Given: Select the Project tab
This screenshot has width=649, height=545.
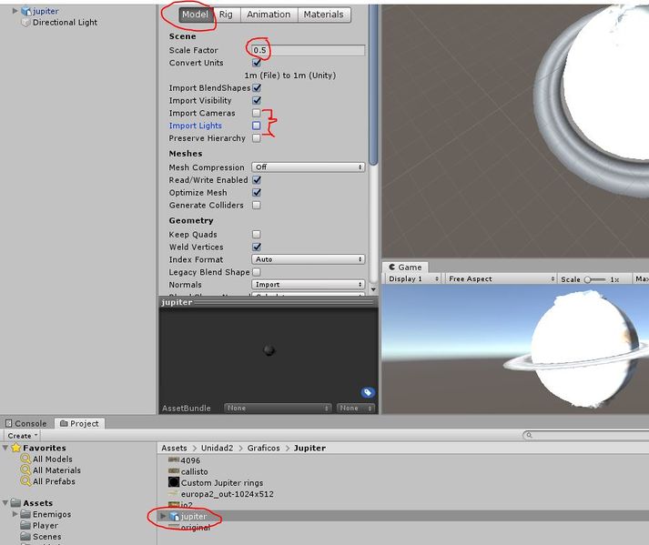Looking at the screenshot, I should tap(79, 423).
